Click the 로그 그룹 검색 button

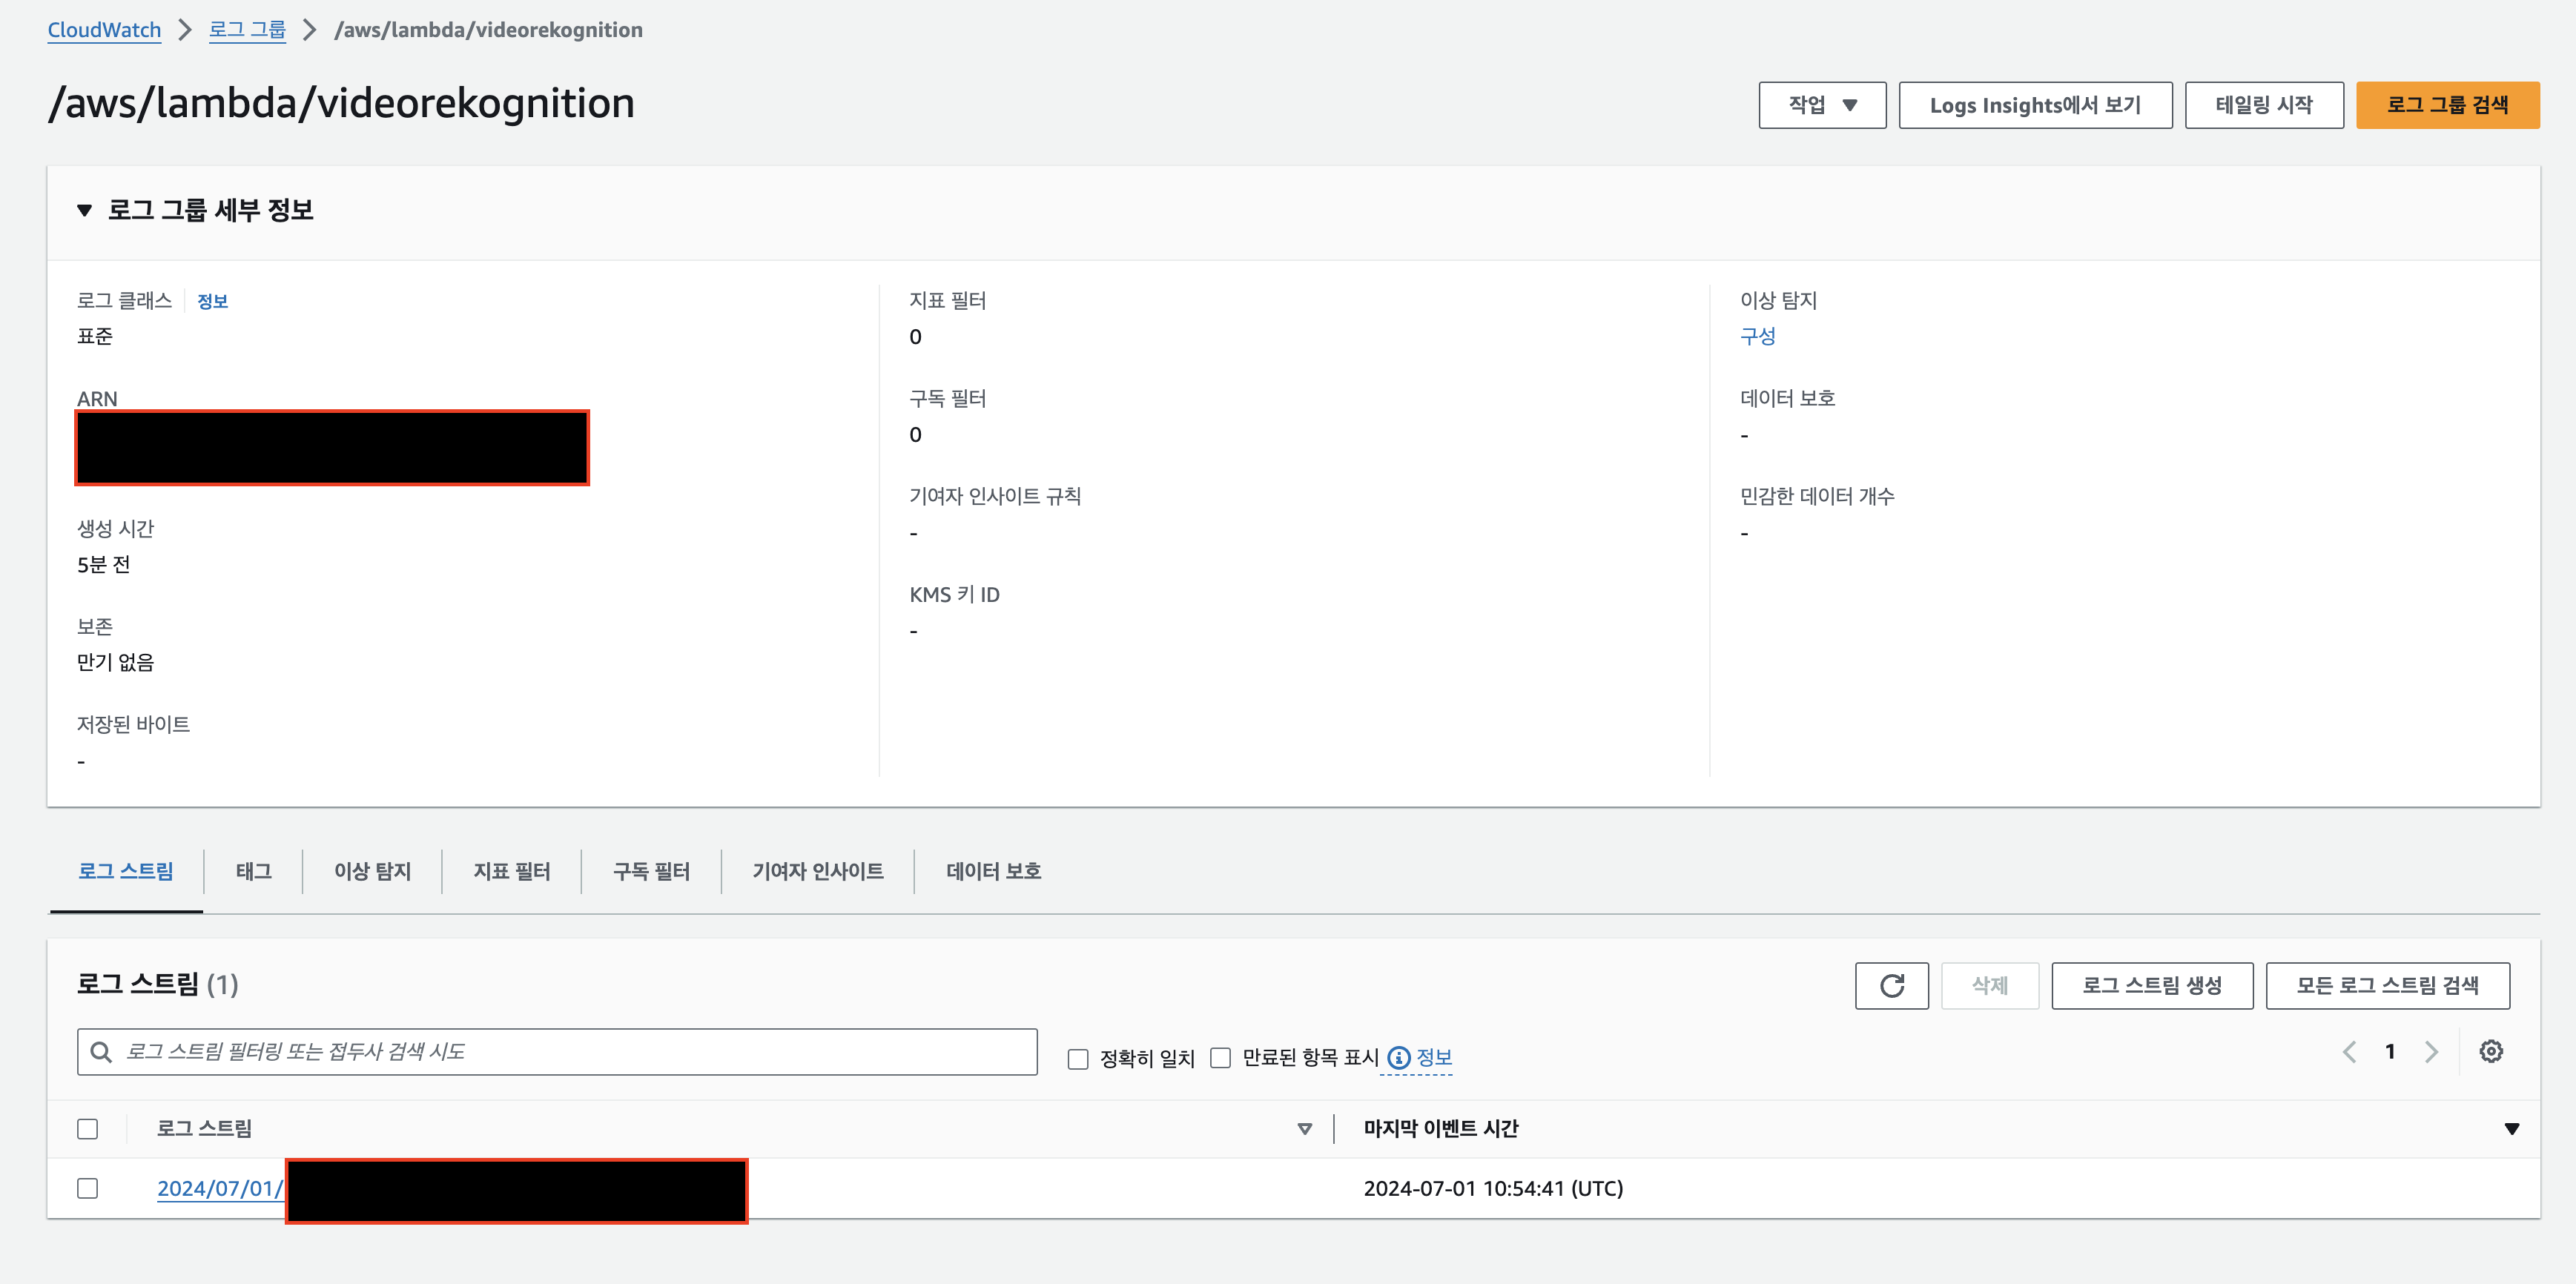(x=2446, y=105)
